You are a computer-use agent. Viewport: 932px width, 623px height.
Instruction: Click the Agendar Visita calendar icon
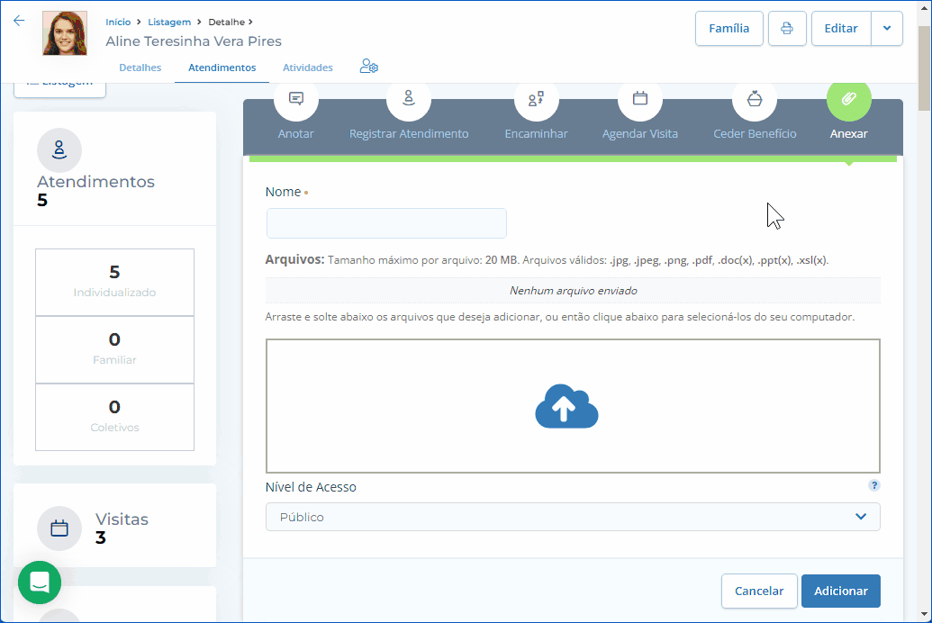pos(640,99)
